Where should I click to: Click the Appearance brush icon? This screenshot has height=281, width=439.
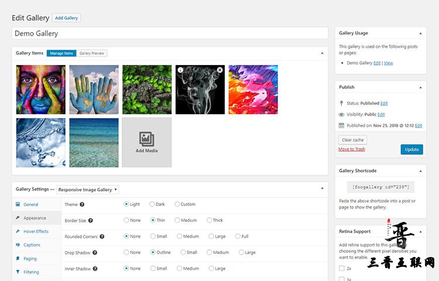(x=18, y=218)
